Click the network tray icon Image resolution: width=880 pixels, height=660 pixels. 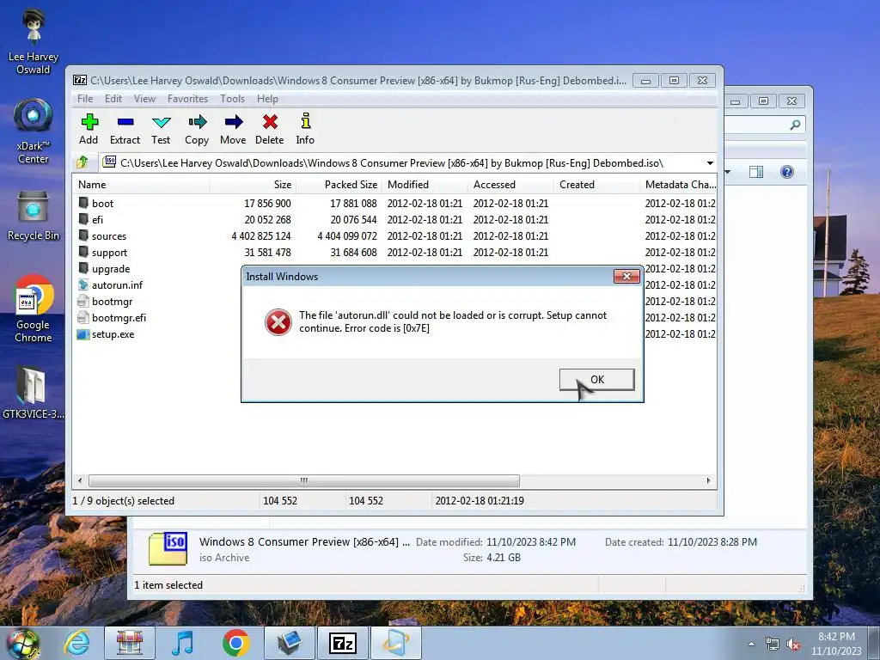pyautogui.click(x=773, y=645)
